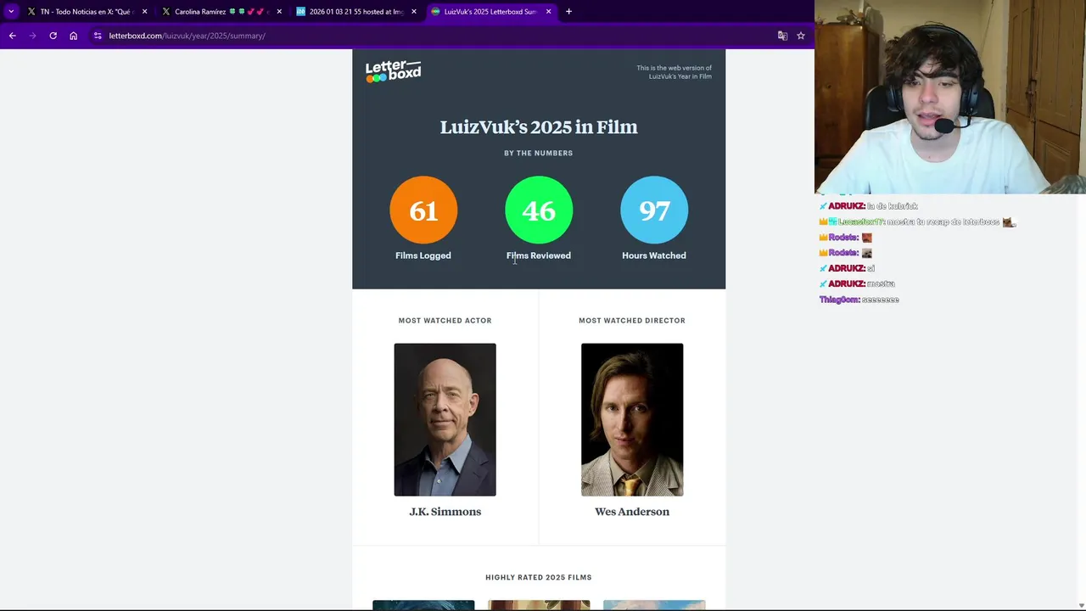
Task: Click the favicon on the 2026 01 03 hosted tab
Action: click(x=300, y=12)
